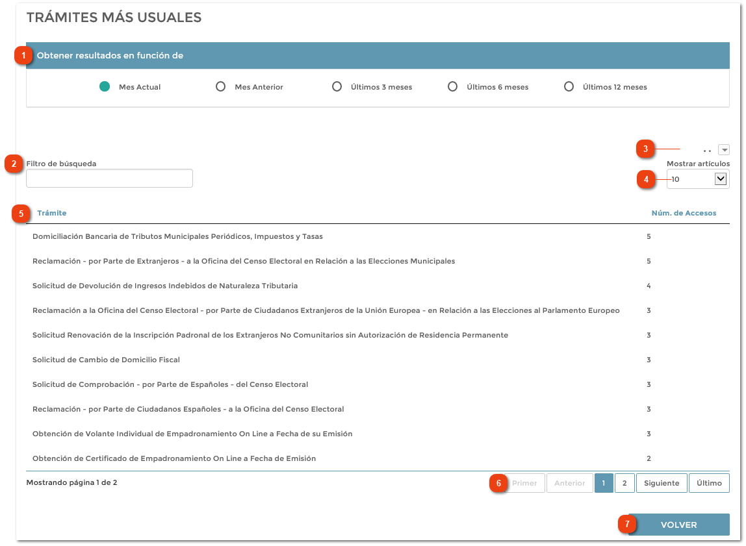Jump to last page with "Último"
The height and width of the screenshot is (546, 746).
click(x=709, y=482)
